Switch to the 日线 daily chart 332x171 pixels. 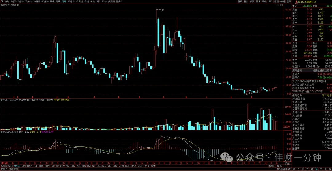pyautogui.click(x=52, y=1)
